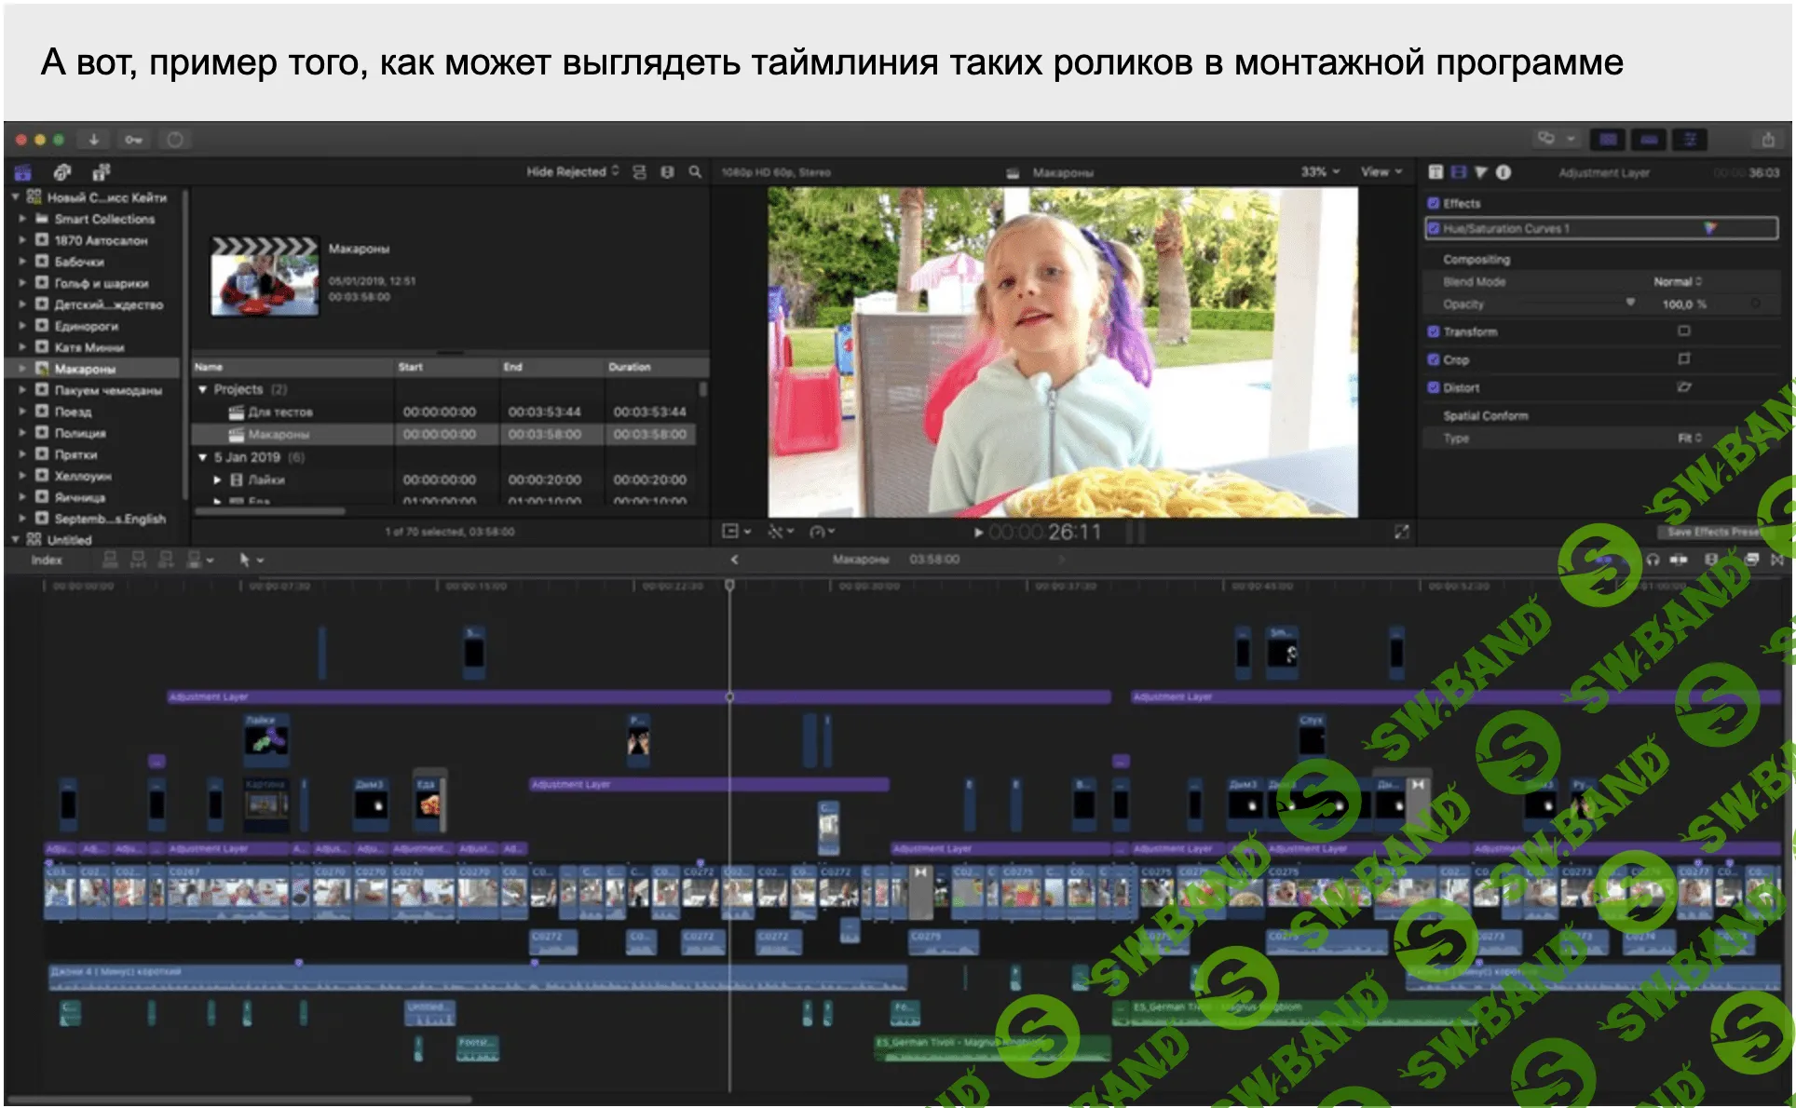Screen dimensions: 1796x1108
Task: Open the Blend Mode dropdown set to Normal
Action: (x=1679, y=281)
